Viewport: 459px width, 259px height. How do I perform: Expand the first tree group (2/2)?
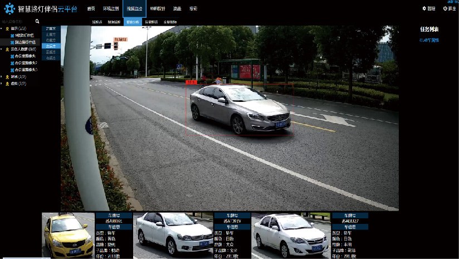[3, 28]
